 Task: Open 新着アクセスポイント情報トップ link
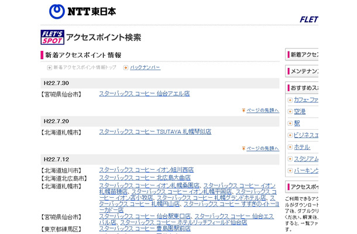pos(85,68)
